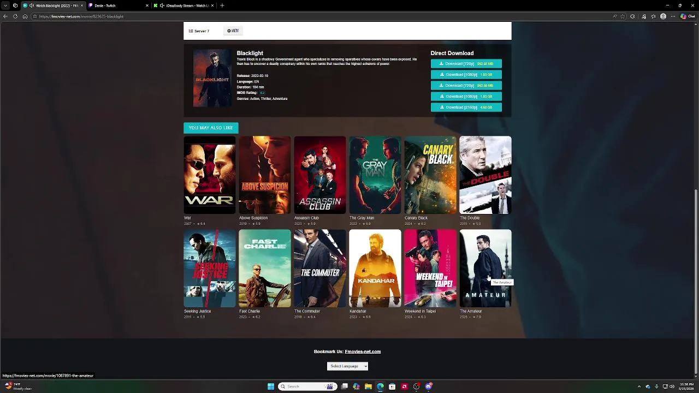Close the iDeadbody Stream tab

pyautogui.click(x=212, y=5)
